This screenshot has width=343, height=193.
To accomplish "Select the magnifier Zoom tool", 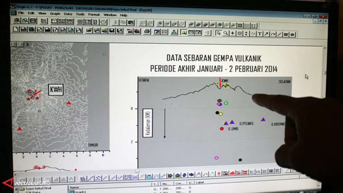I will click(226, 33).
